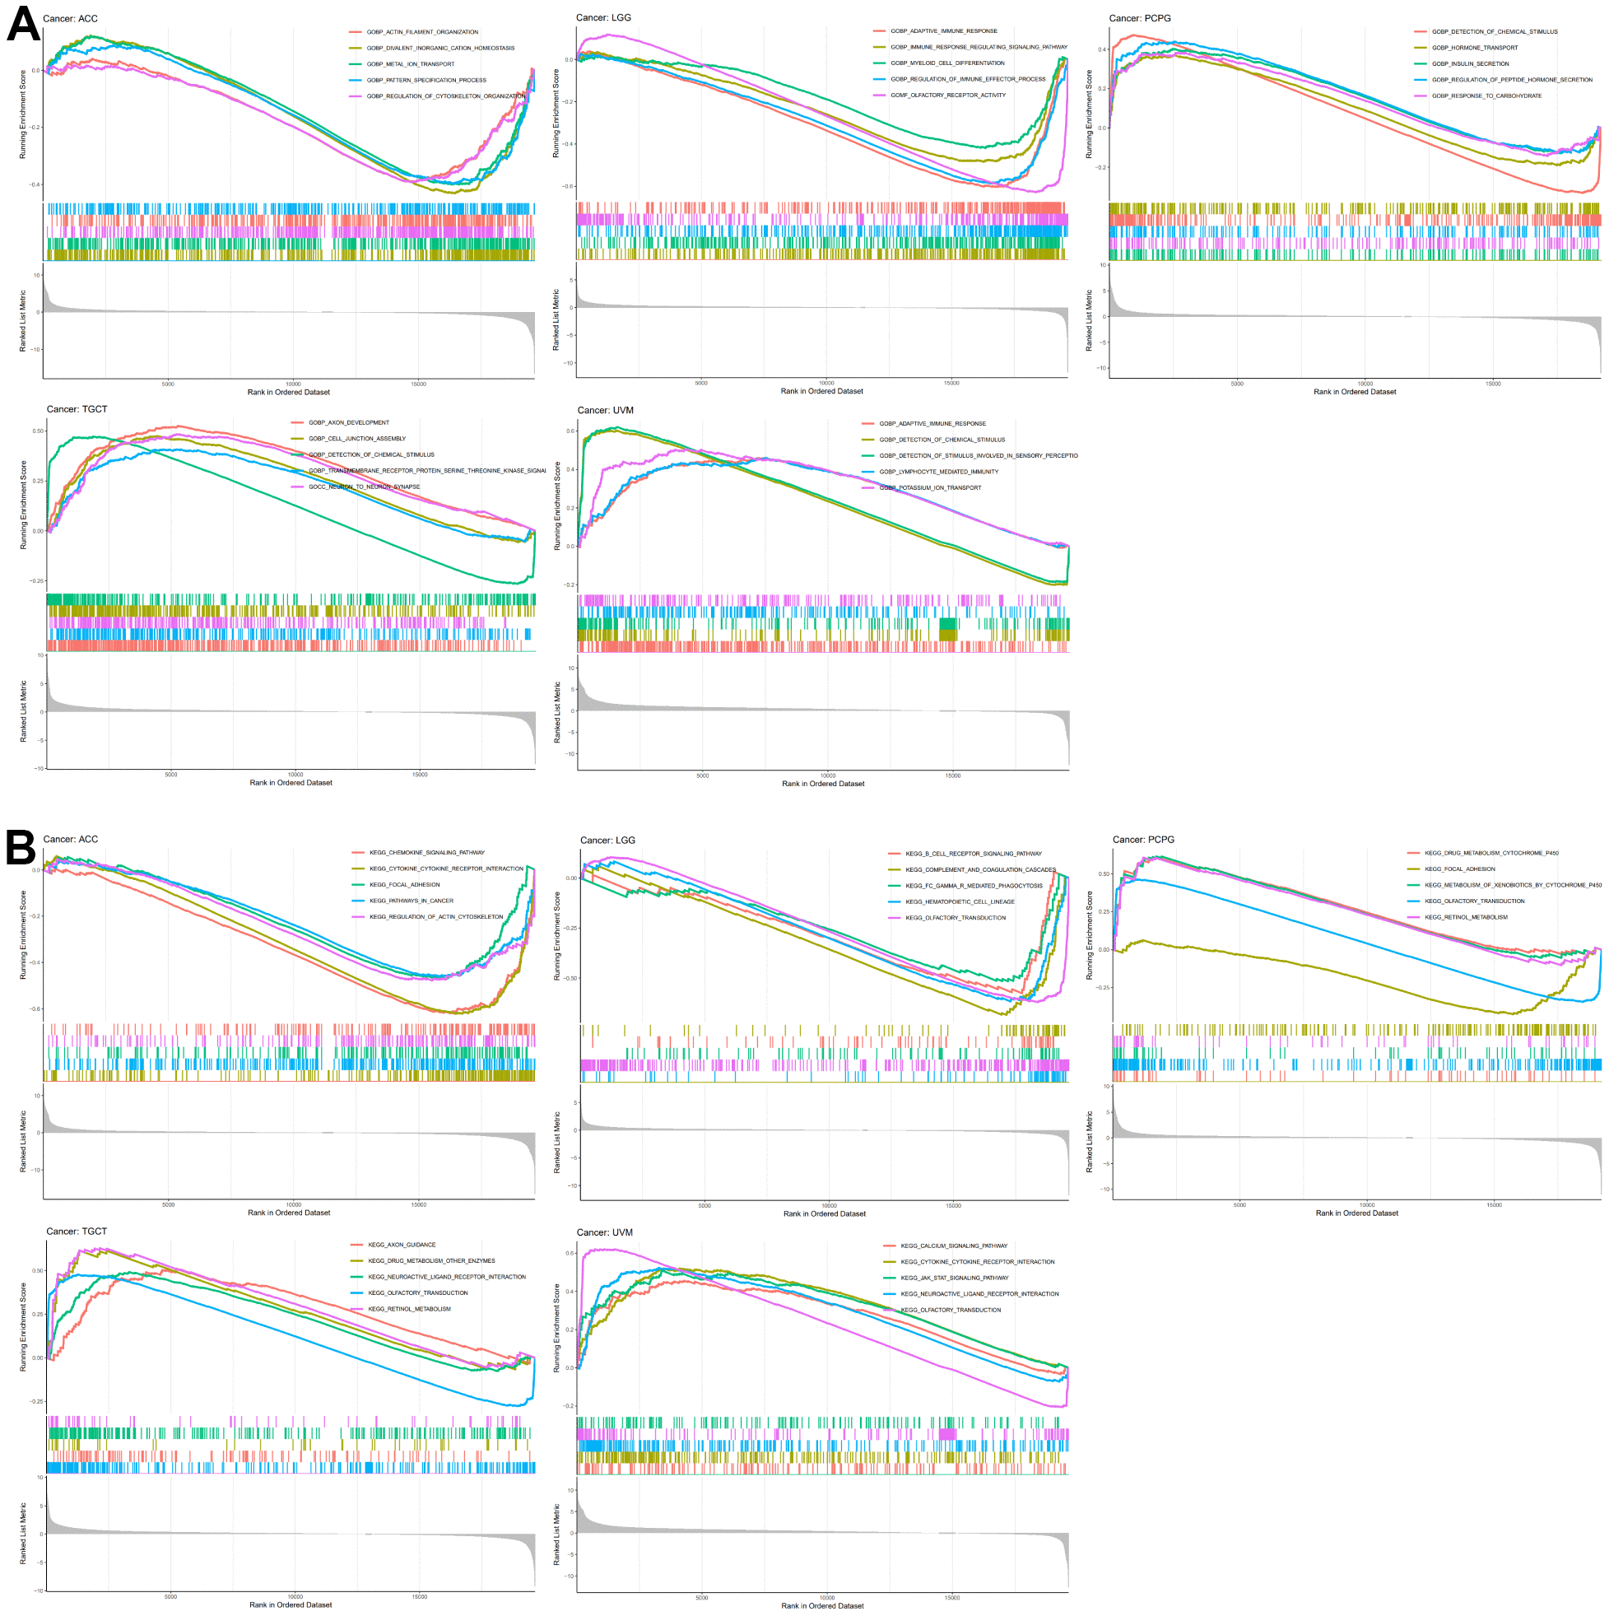Click legend label GOCC_NEURON_TO_NEURON_SYNAPSE
This screenshot has height=1616, width=1609.
pyautogui.click(x=365, y=487)
